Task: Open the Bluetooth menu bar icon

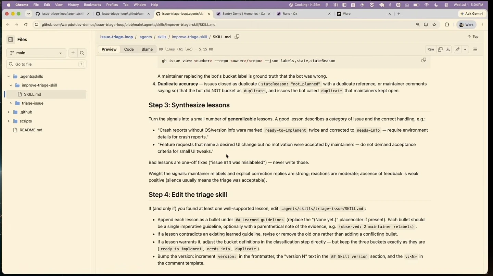Action: [390, 5]
